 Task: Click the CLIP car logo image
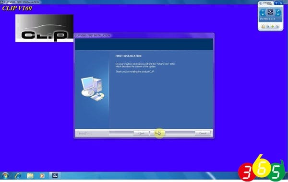(x=44, y=28)
